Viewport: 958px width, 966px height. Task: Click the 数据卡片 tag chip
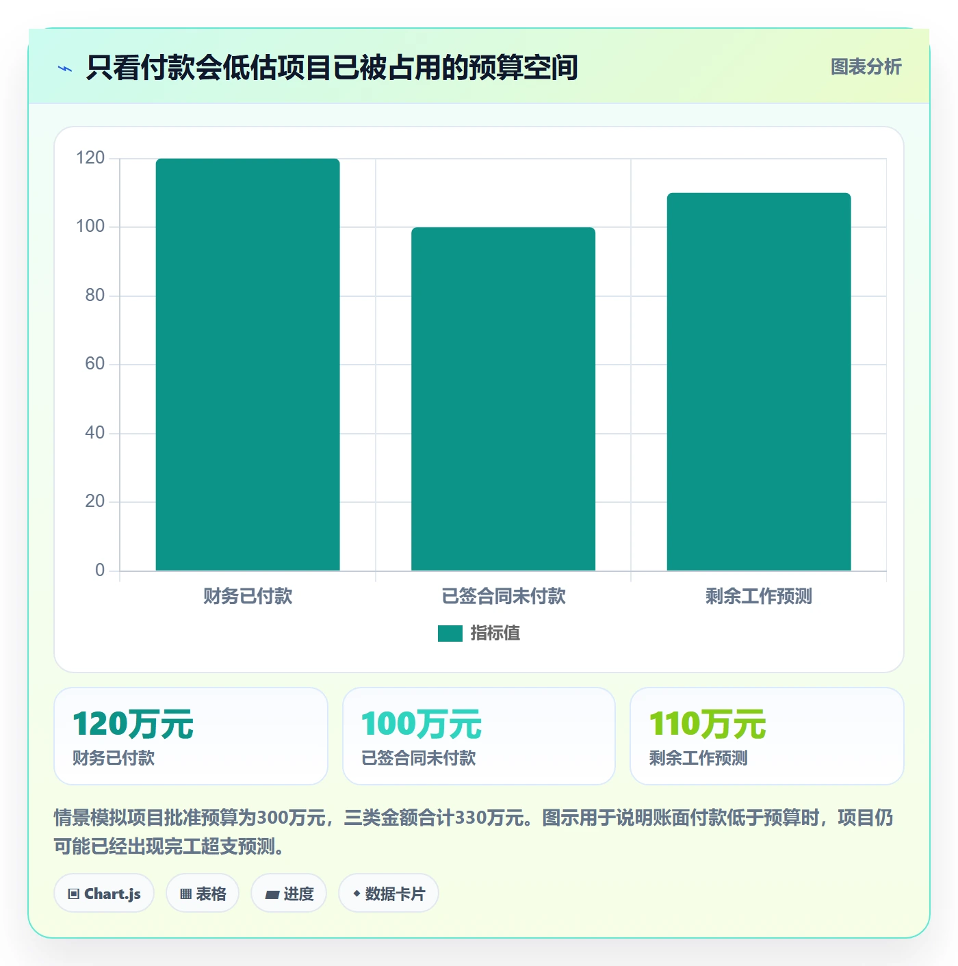point(389,893)
